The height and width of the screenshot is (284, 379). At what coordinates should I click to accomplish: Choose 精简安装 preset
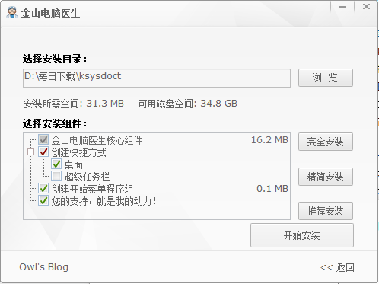click(326, 177)
